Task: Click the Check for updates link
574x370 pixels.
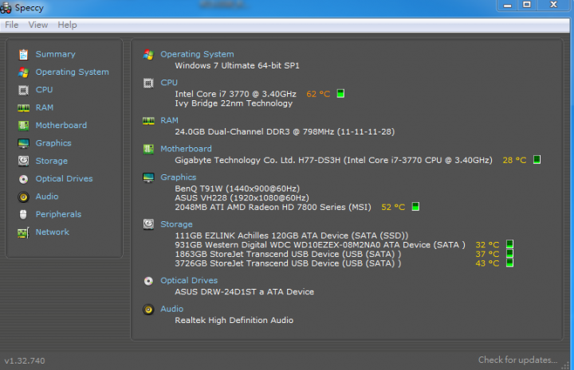Action: 517,360
